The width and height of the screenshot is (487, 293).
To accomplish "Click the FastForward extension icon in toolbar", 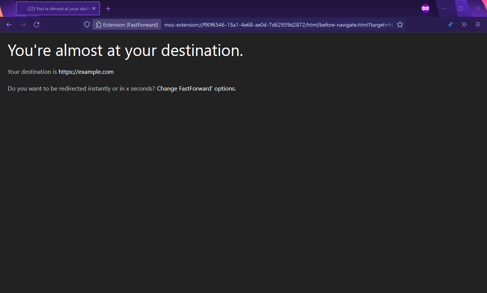I will (451, 24).
